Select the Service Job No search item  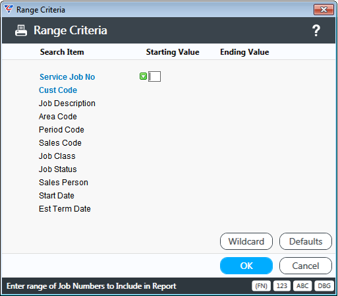click(x=67, y=77)
